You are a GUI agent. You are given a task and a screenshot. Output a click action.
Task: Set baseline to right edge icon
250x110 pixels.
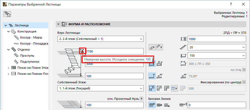click(x=167, y=105)
